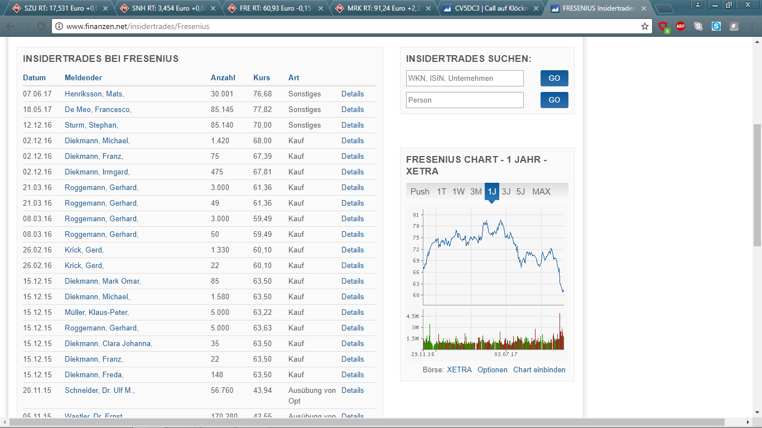Select the MAX chart range
762x428 pixels.
coord(541,192)
